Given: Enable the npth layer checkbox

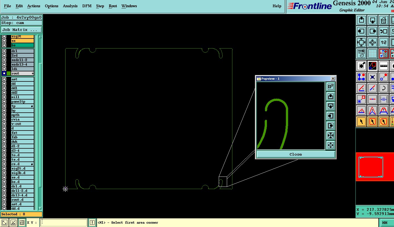Looking at the screenshot, I should [4, 115].
